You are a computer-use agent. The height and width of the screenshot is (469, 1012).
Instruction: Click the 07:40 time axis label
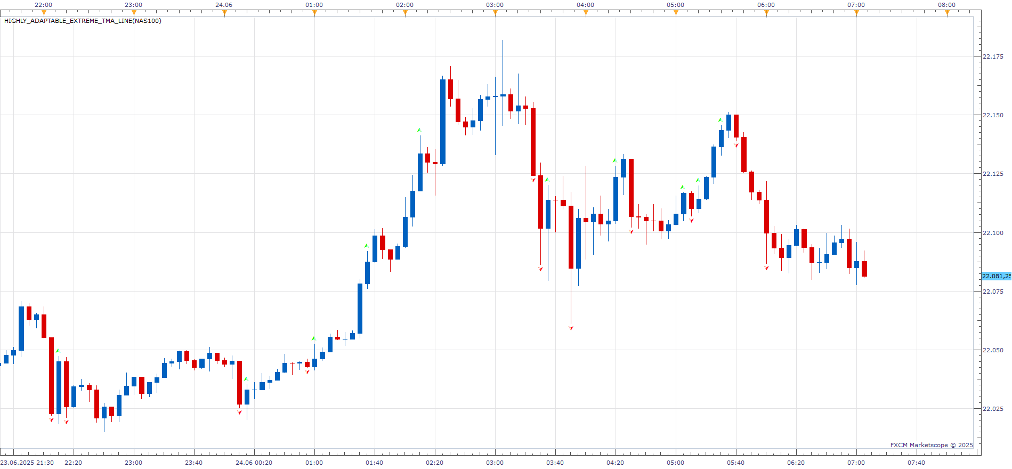917,463
